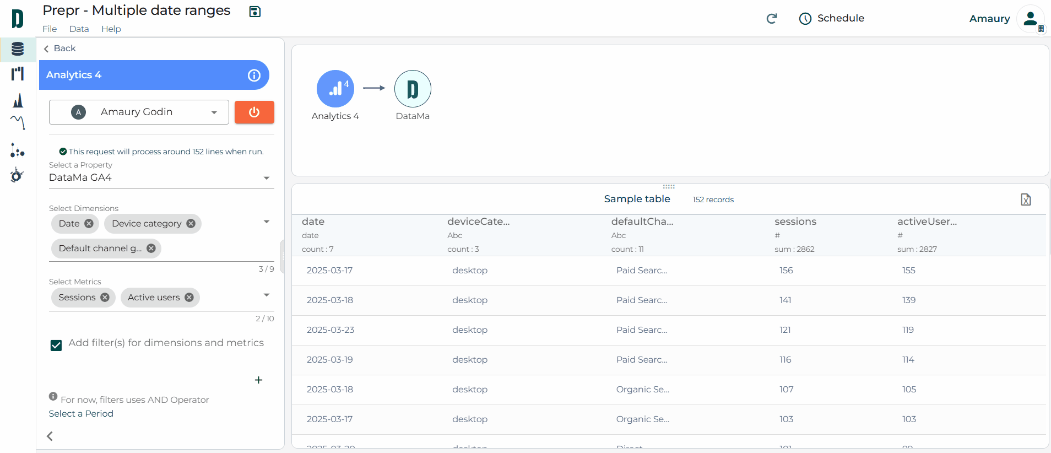The image size is (1051, 453).
Task: Select the date cell 2025-03-23
Action: click(331, 330)
